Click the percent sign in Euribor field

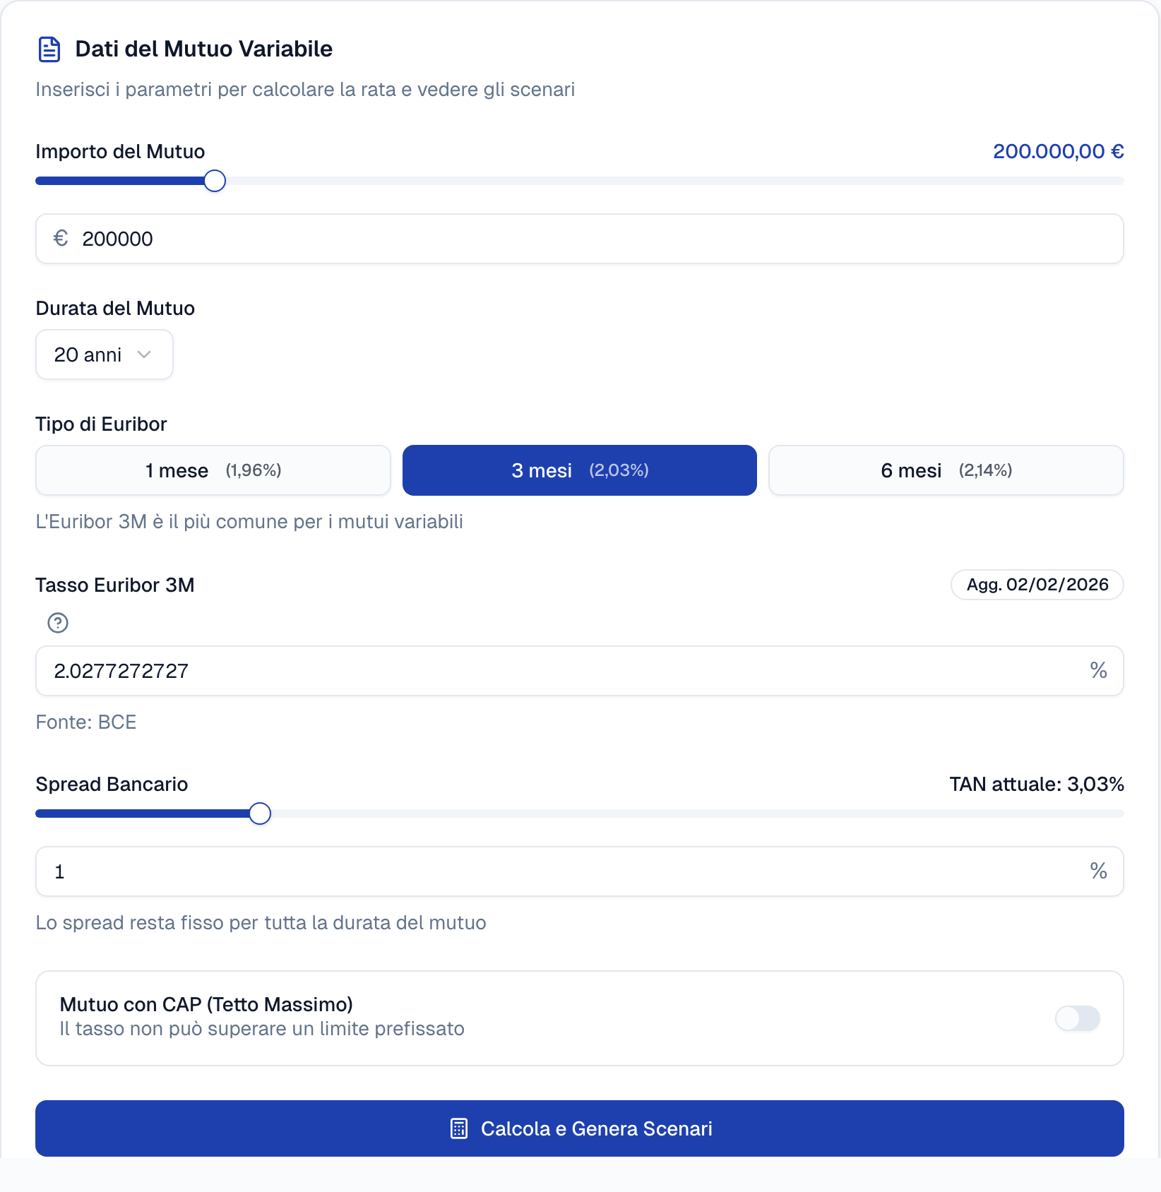[1098, 670]
